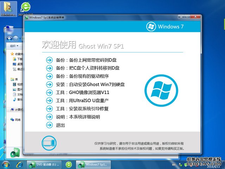
Task: View 说明：本系统详细说明
Action: pyautogui.click(x=78, y=117)
